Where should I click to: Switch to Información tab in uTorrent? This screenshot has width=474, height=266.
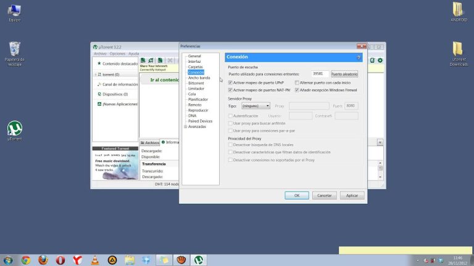tap(170, 142)
